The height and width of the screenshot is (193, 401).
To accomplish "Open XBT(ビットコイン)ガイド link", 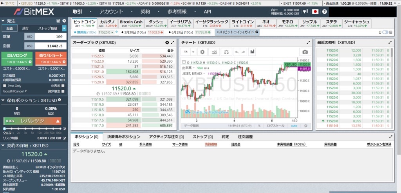I will click(237, 32).
